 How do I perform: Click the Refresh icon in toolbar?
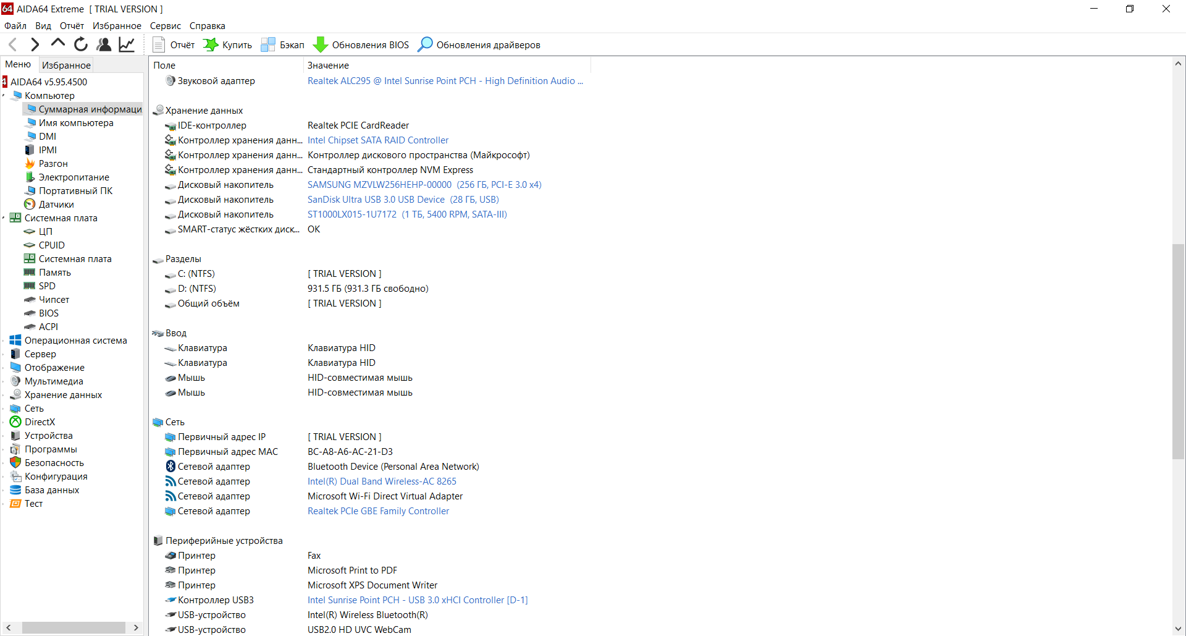point(81,45)
